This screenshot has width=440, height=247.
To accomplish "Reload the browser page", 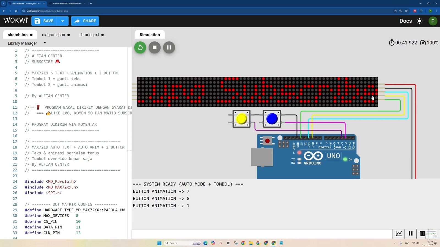I will click(16, 11).
